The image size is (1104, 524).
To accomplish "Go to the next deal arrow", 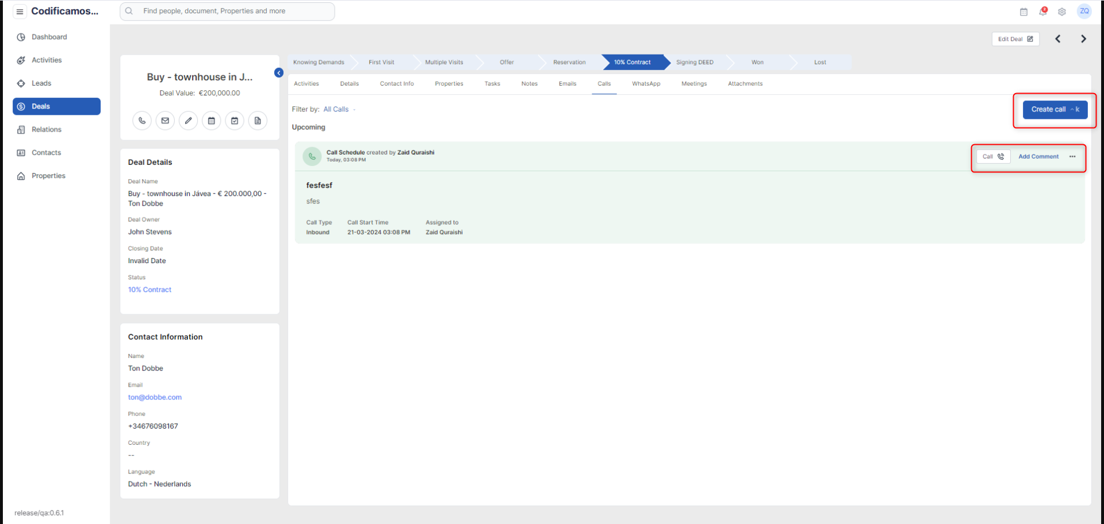I will coord(1083,39).
